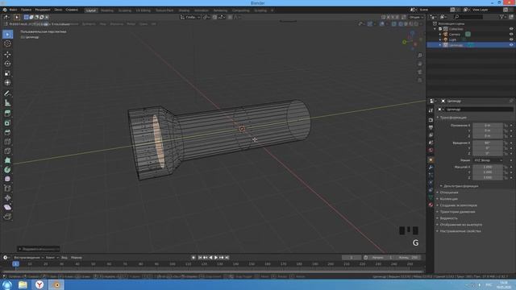Open the Файл menu
Image resolution: width=516 pixels, height=290 pixels.
13,10
